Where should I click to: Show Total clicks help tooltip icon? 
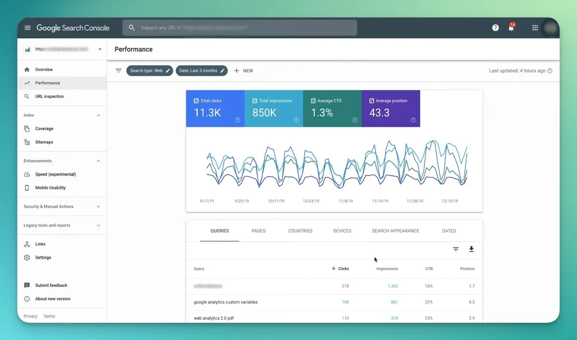238,120
